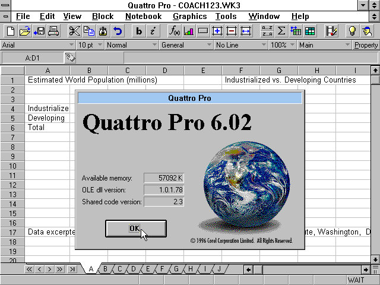Click the Undo arrow icon
This screenshot has width=380, height=285.
click(118, 31)
